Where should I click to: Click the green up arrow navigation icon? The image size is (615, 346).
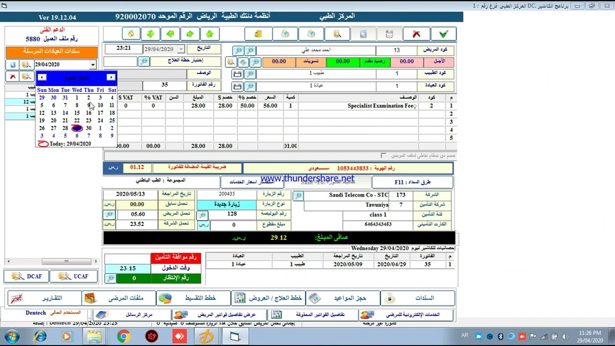click(209, 34)
